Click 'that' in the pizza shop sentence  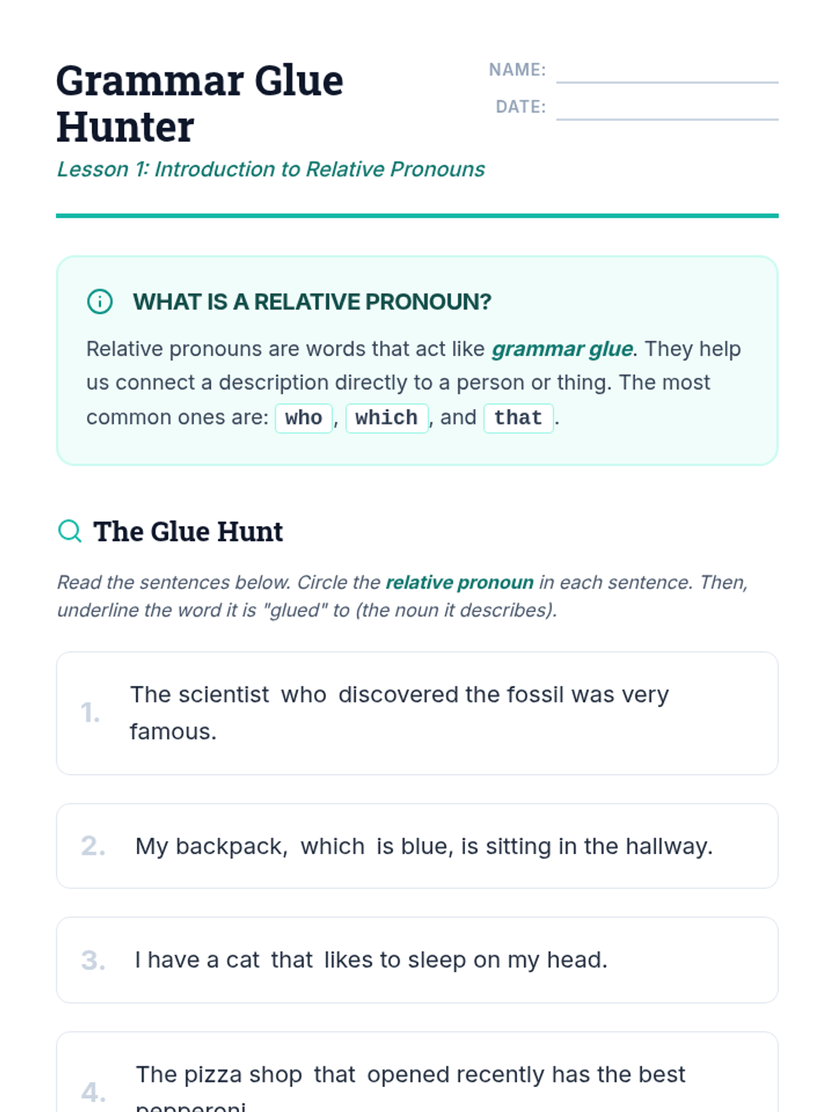click(334, 1074)
